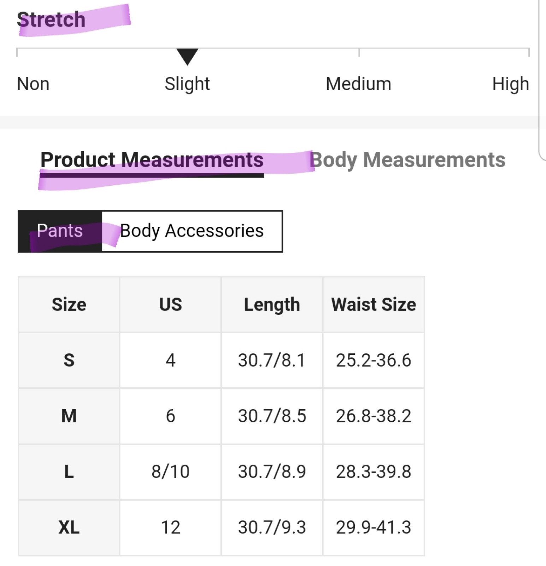Screen dimensions: 546x566
Task: Switch to the Body Measurements tab
Action: [407, 160]
